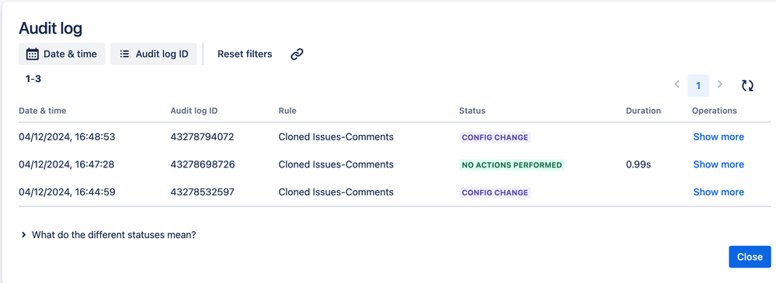Select page 1 in the pagination

[698, 85]
